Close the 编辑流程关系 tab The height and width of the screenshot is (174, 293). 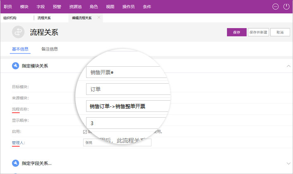99,17
